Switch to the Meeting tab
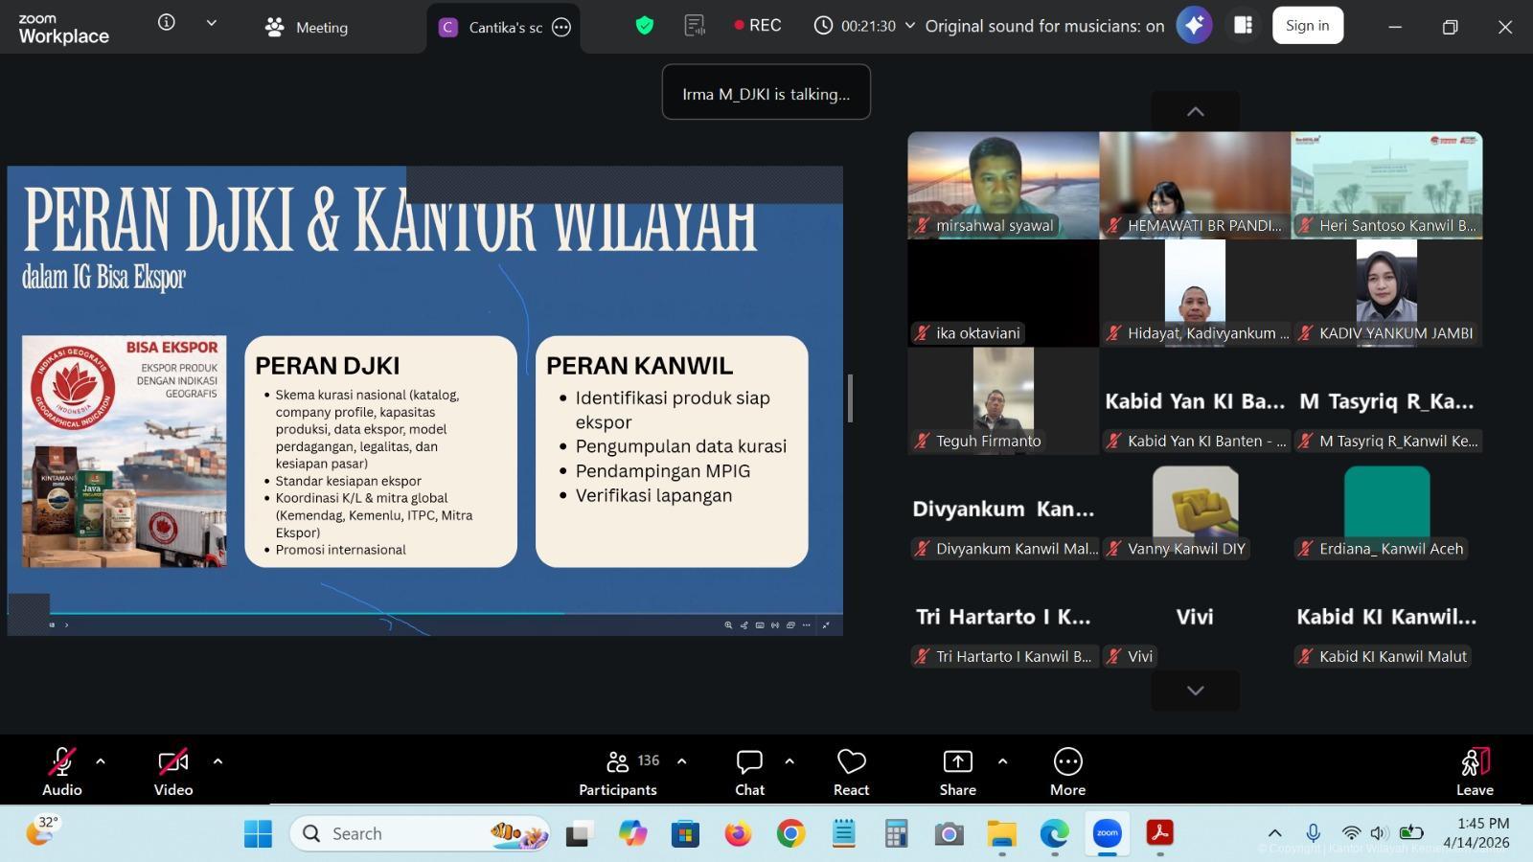Image resolution: width=1533 pixels, height=862 pixels. tap(308, 27)
